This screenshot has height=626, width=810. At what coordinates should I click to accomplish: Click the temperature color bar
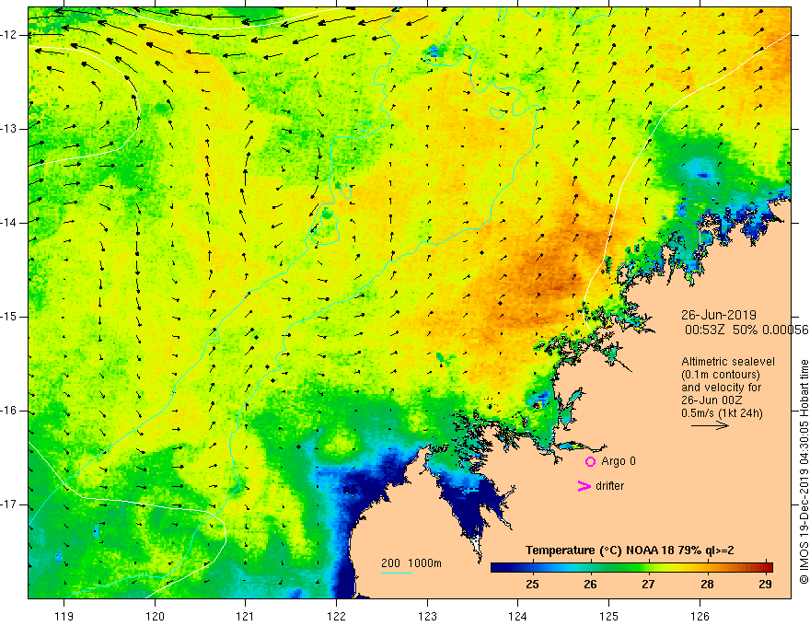coord(631,567)
